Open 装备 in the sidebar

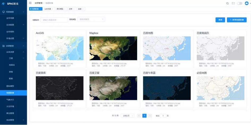click(x=11, y=72)
